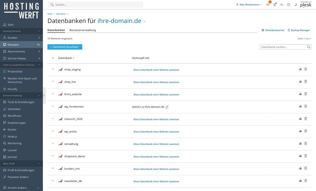Click the Plesk logo
This screenshot has width=316, height=191.
(x=306, y=4)
